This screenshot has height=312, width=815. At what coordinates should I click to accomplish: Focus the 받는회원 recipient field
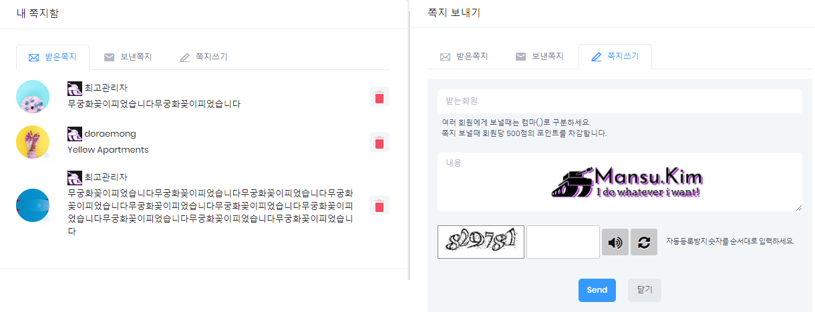(x=620, y=101)
